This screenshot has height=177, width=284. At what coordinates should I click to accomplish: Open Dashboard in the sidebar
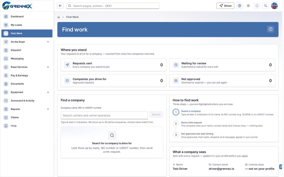[27, 17]
